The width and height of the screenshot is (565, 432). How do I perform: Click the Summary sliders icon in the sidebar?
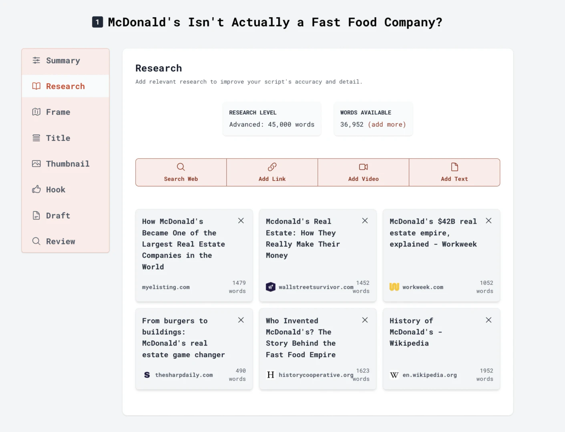[x=36, y=60]
